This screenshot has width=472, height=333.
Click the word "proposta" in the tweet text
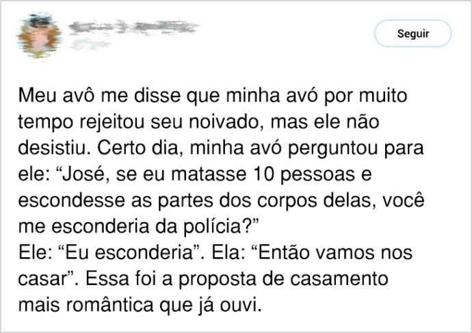click(218, 279)
